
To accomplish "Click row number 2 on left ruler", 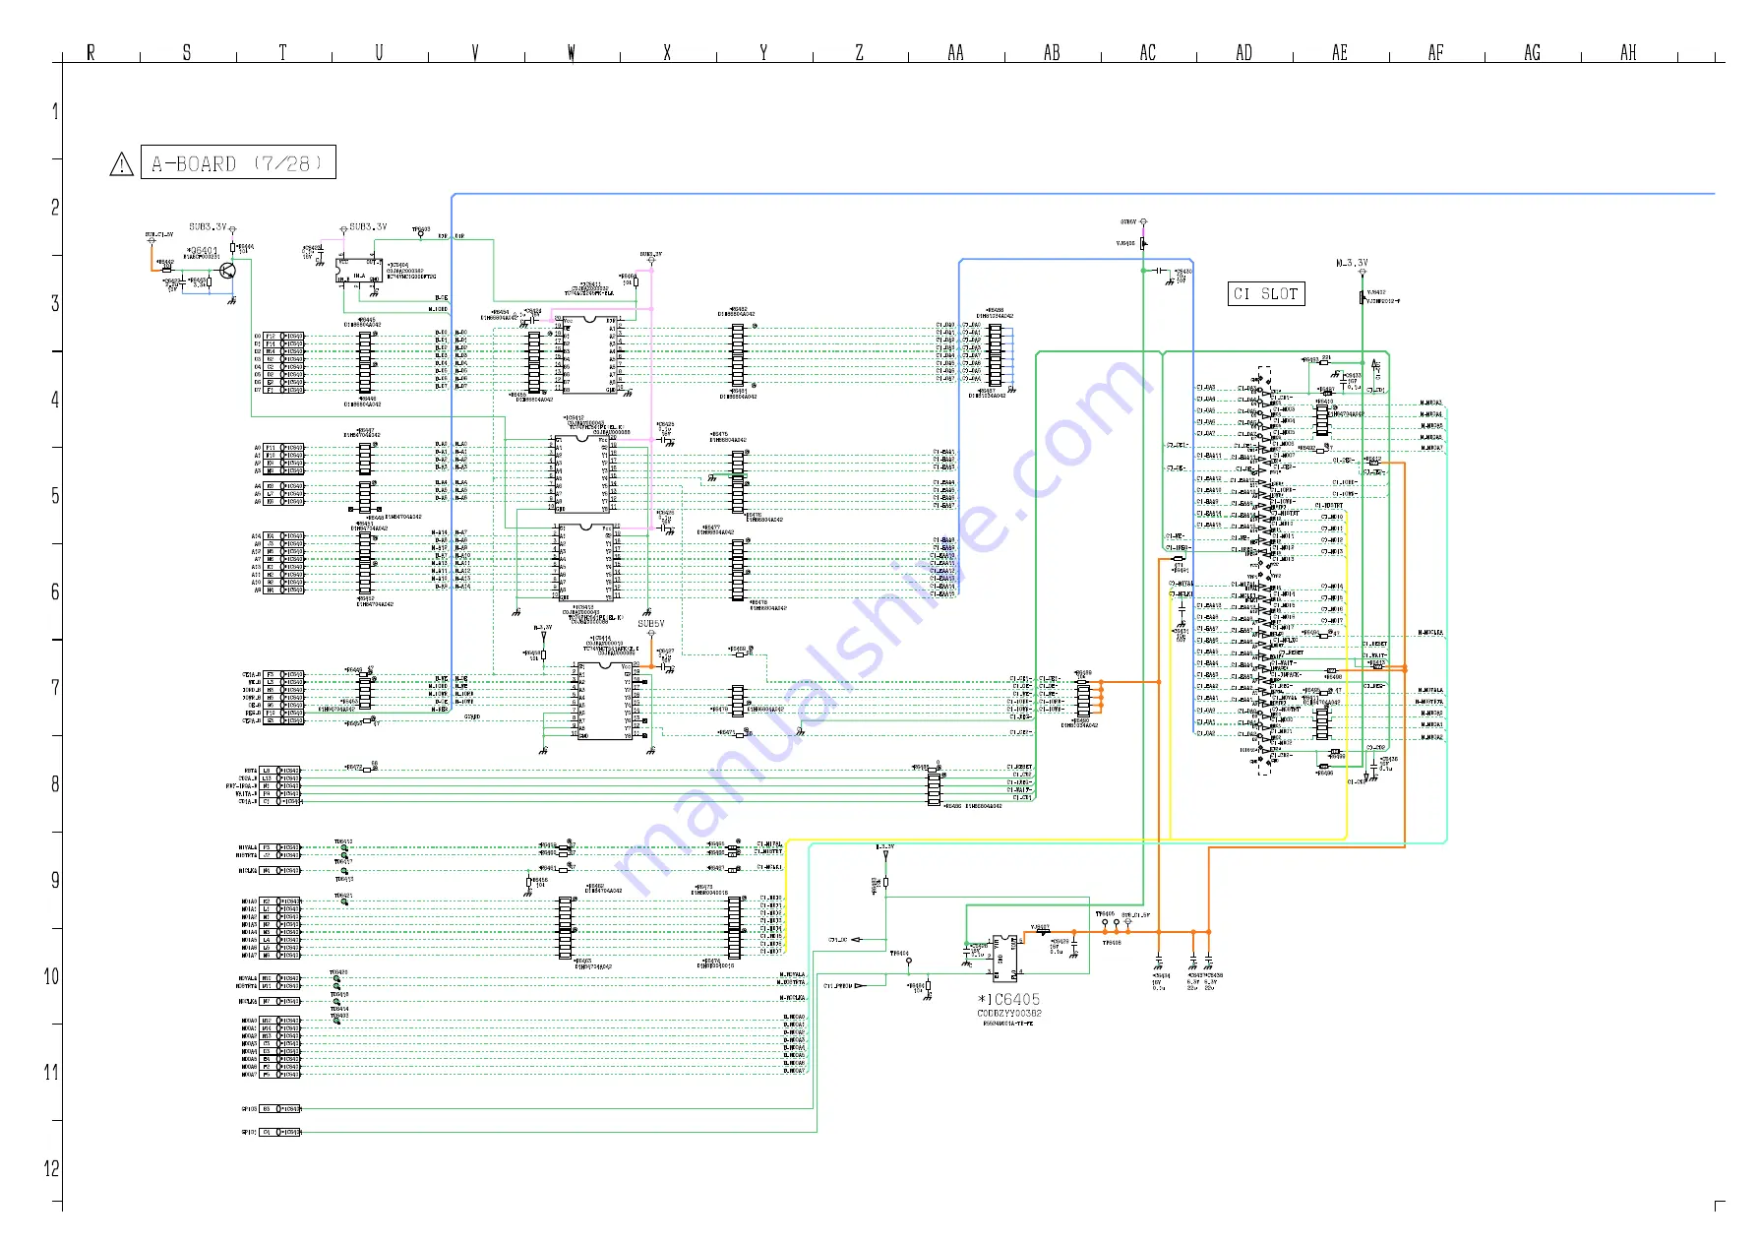I will point(55,208).
